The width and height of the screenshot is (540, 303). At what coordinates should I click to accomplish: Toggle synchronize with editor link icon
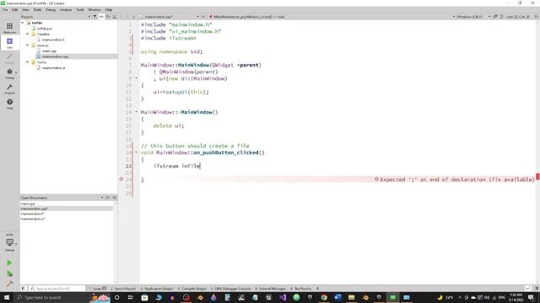click(x=101, y=17)
